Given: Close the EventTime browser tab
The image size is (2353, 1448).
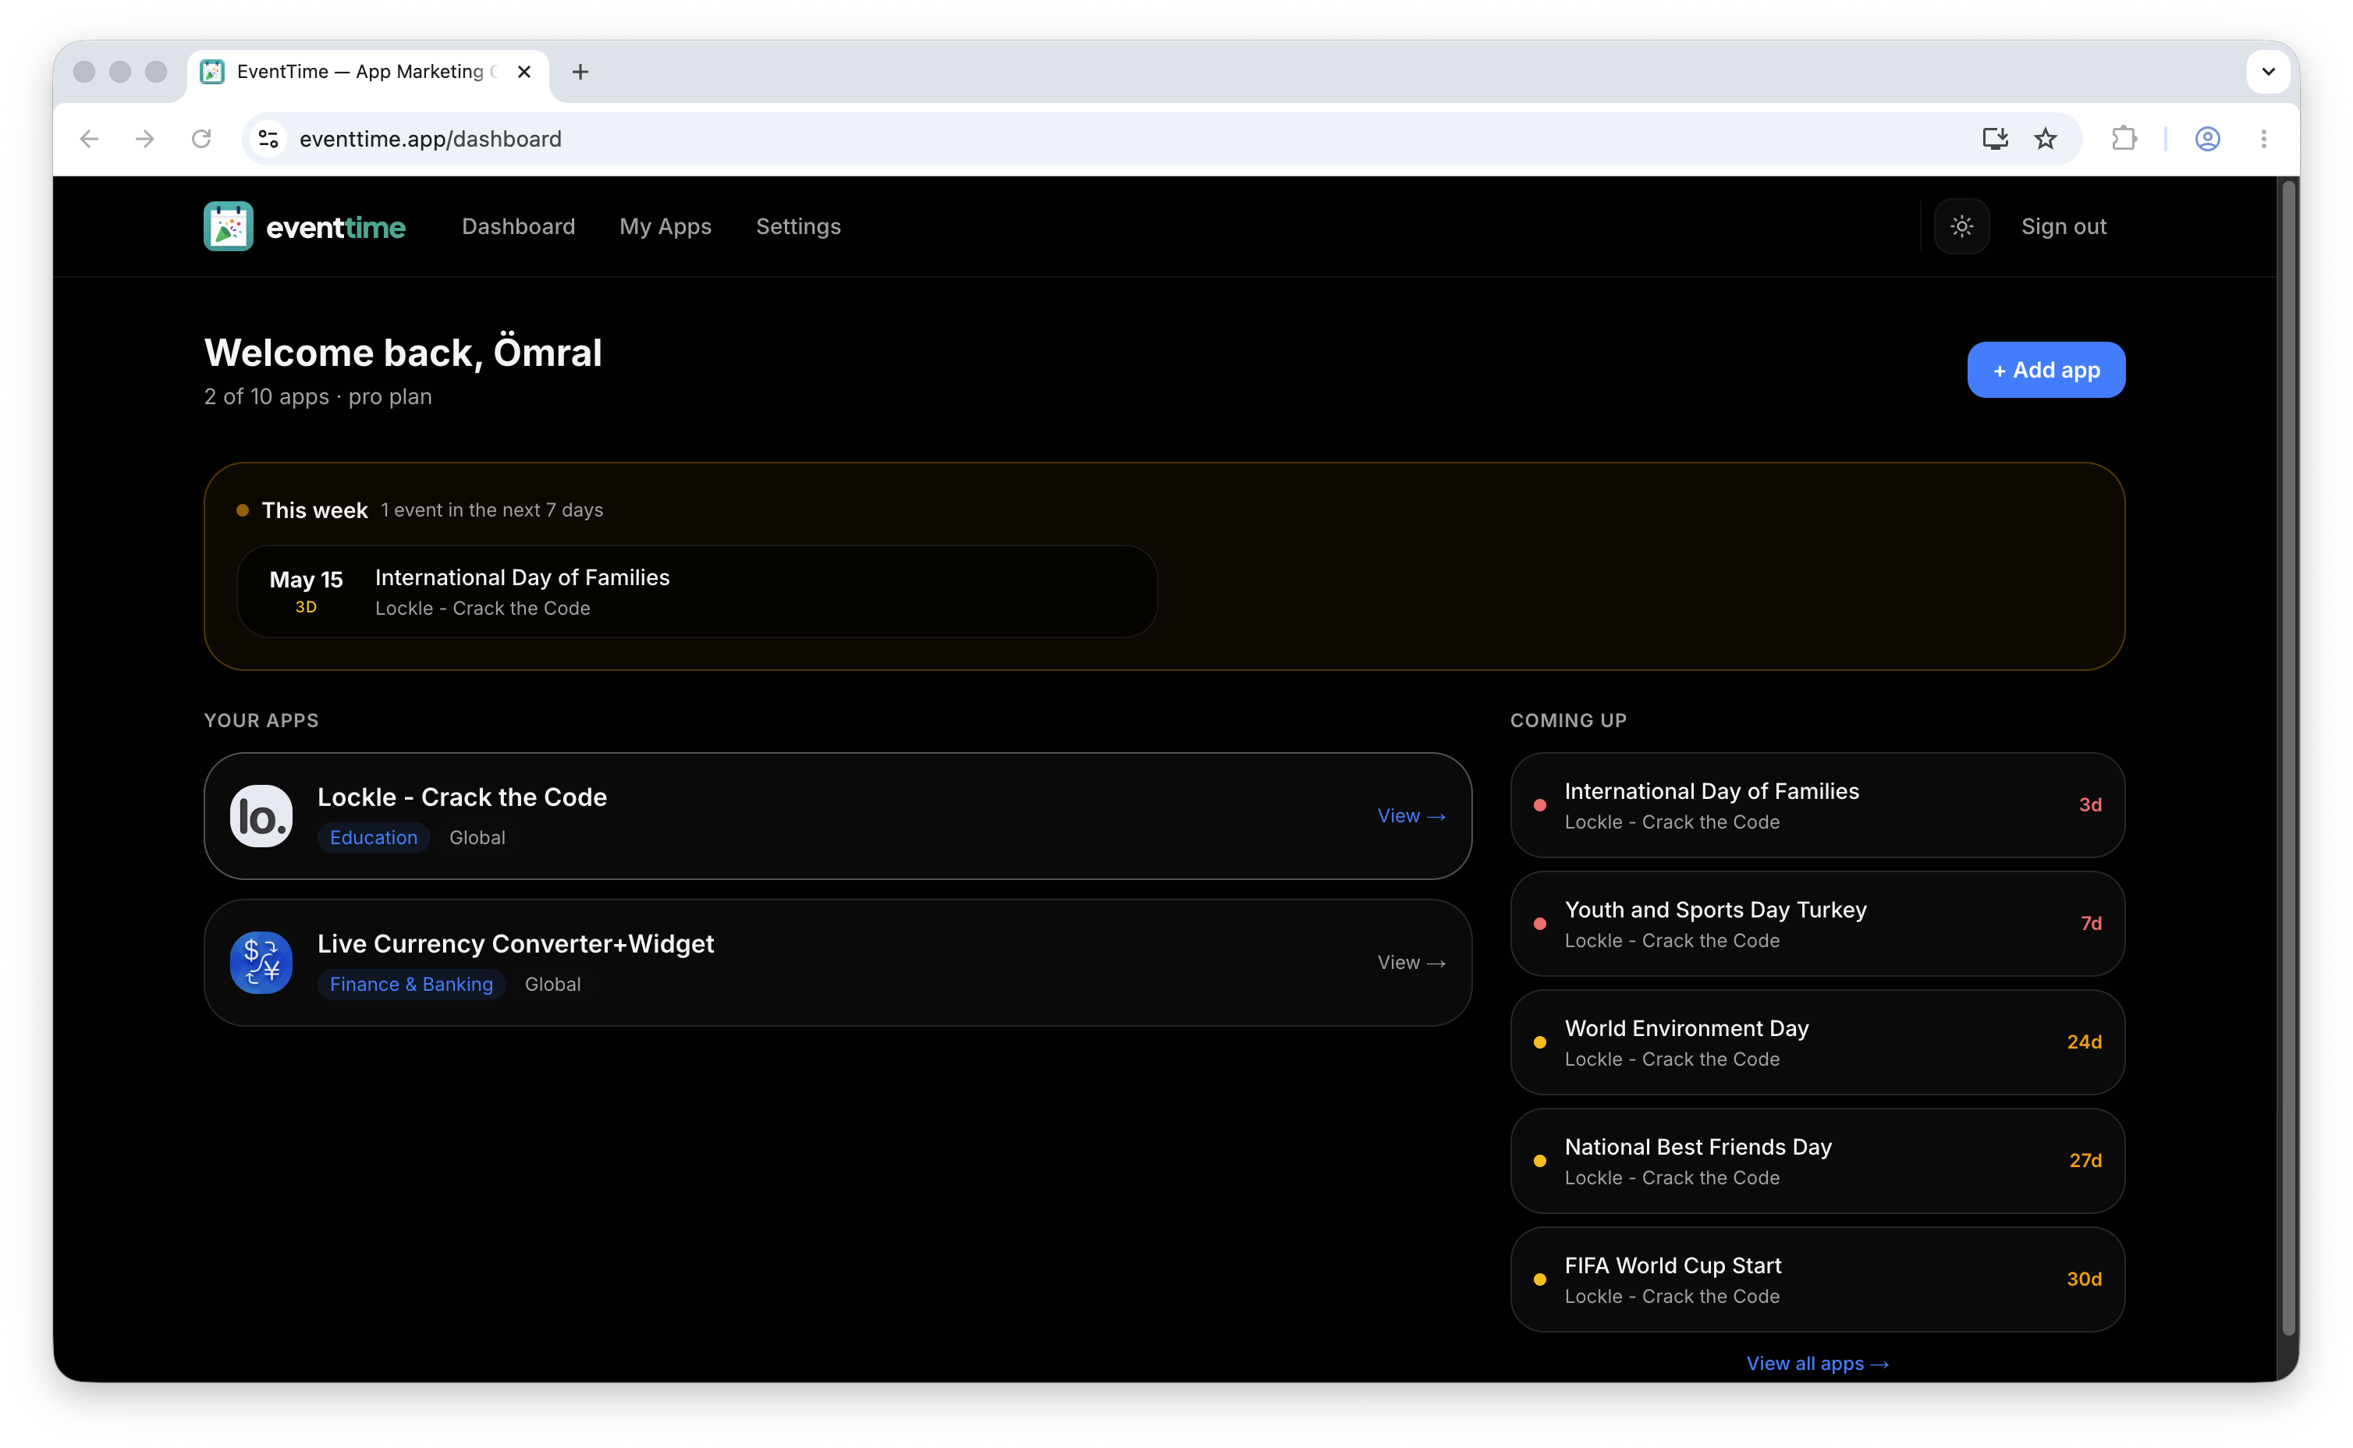Looking at the screenshot, I should pyautogui.click(x=523, y=72).
